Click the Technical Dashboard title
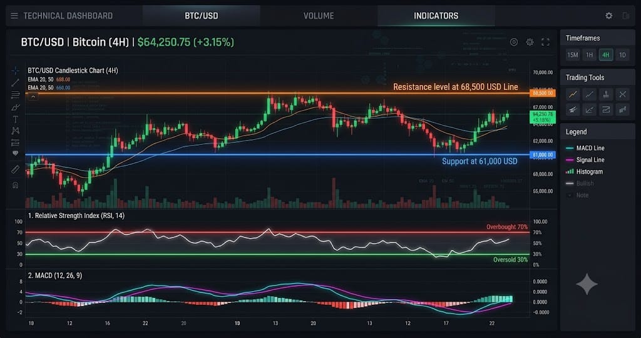 pos(68,16)
